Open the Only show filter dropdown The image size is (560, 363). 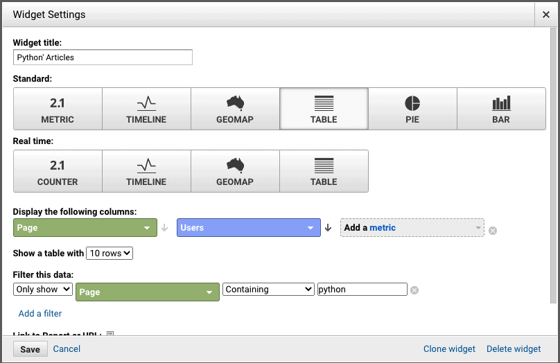tap(43, 289)
